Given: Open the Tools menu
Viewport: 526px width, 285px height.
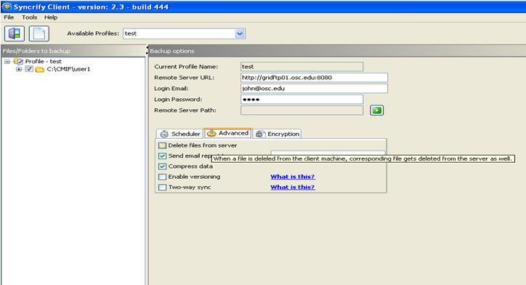Looking at the screenshot, I should (30, 17).
